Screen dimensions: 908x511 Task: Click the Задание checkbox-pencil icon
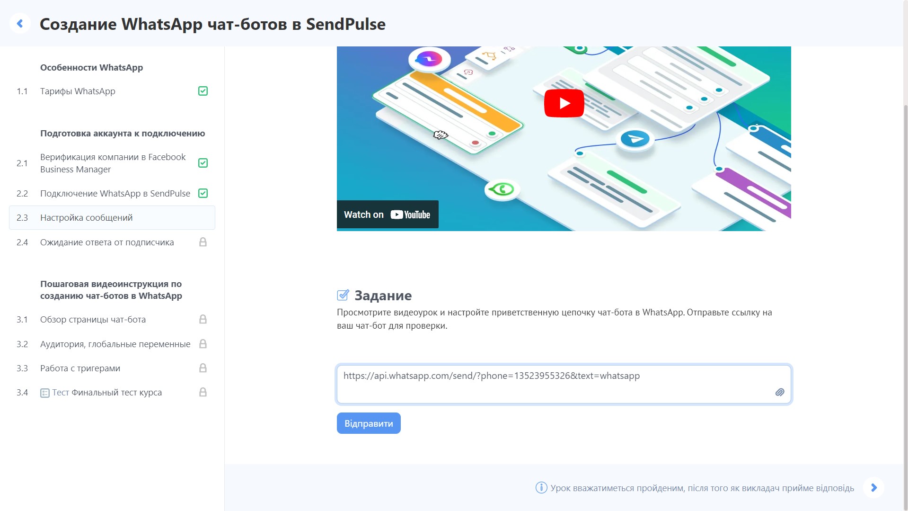click(x=343, y=295)
